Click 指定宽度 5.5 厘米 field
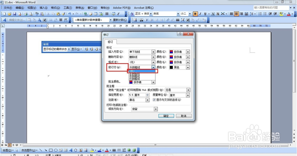 pyautogui.click(x=137, y=95)
